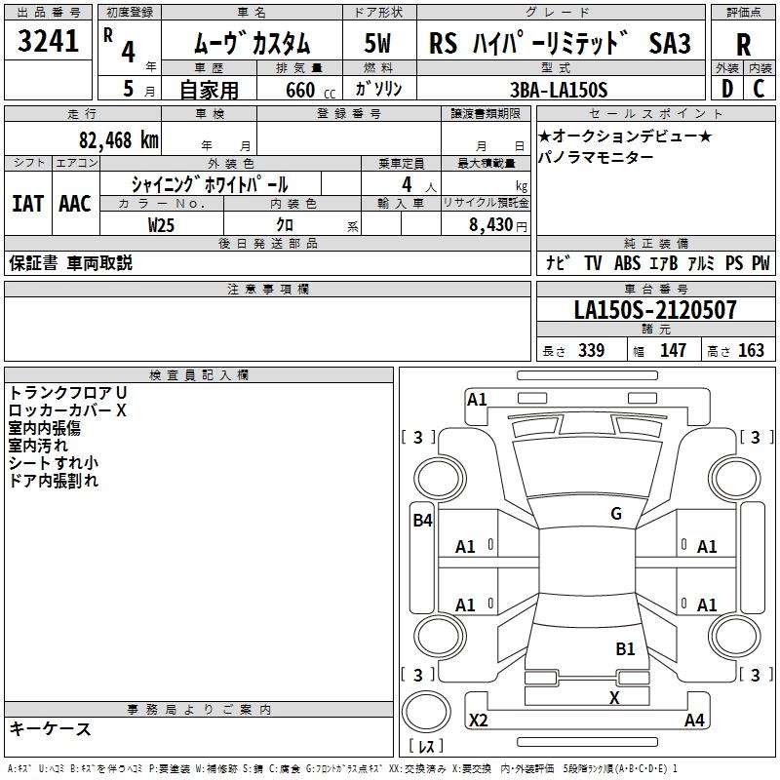
Task: Click the 純正装備 header
Action: pyautogui.click(x=655, y=243)
